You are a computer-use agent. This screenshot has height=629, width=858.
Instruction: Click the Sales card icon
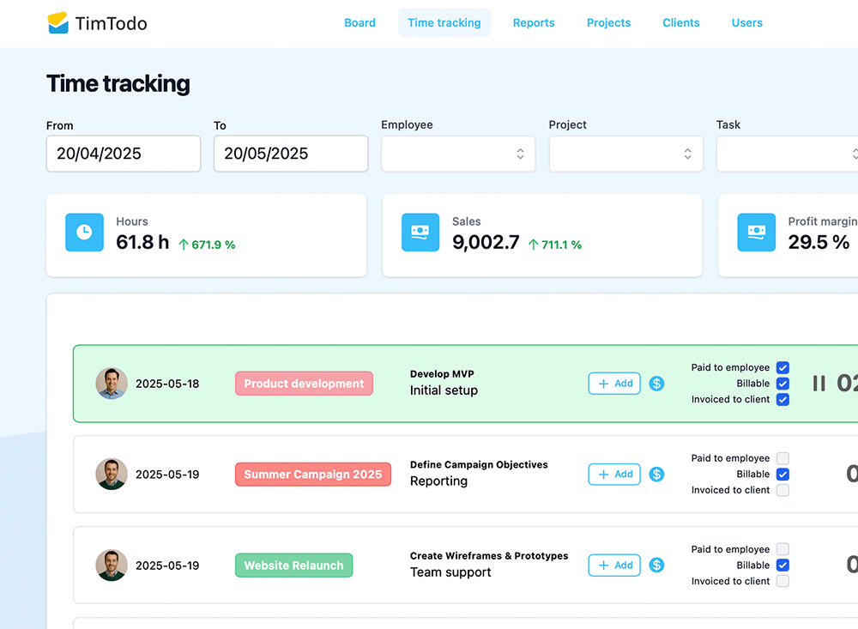(x=420, y=232)
